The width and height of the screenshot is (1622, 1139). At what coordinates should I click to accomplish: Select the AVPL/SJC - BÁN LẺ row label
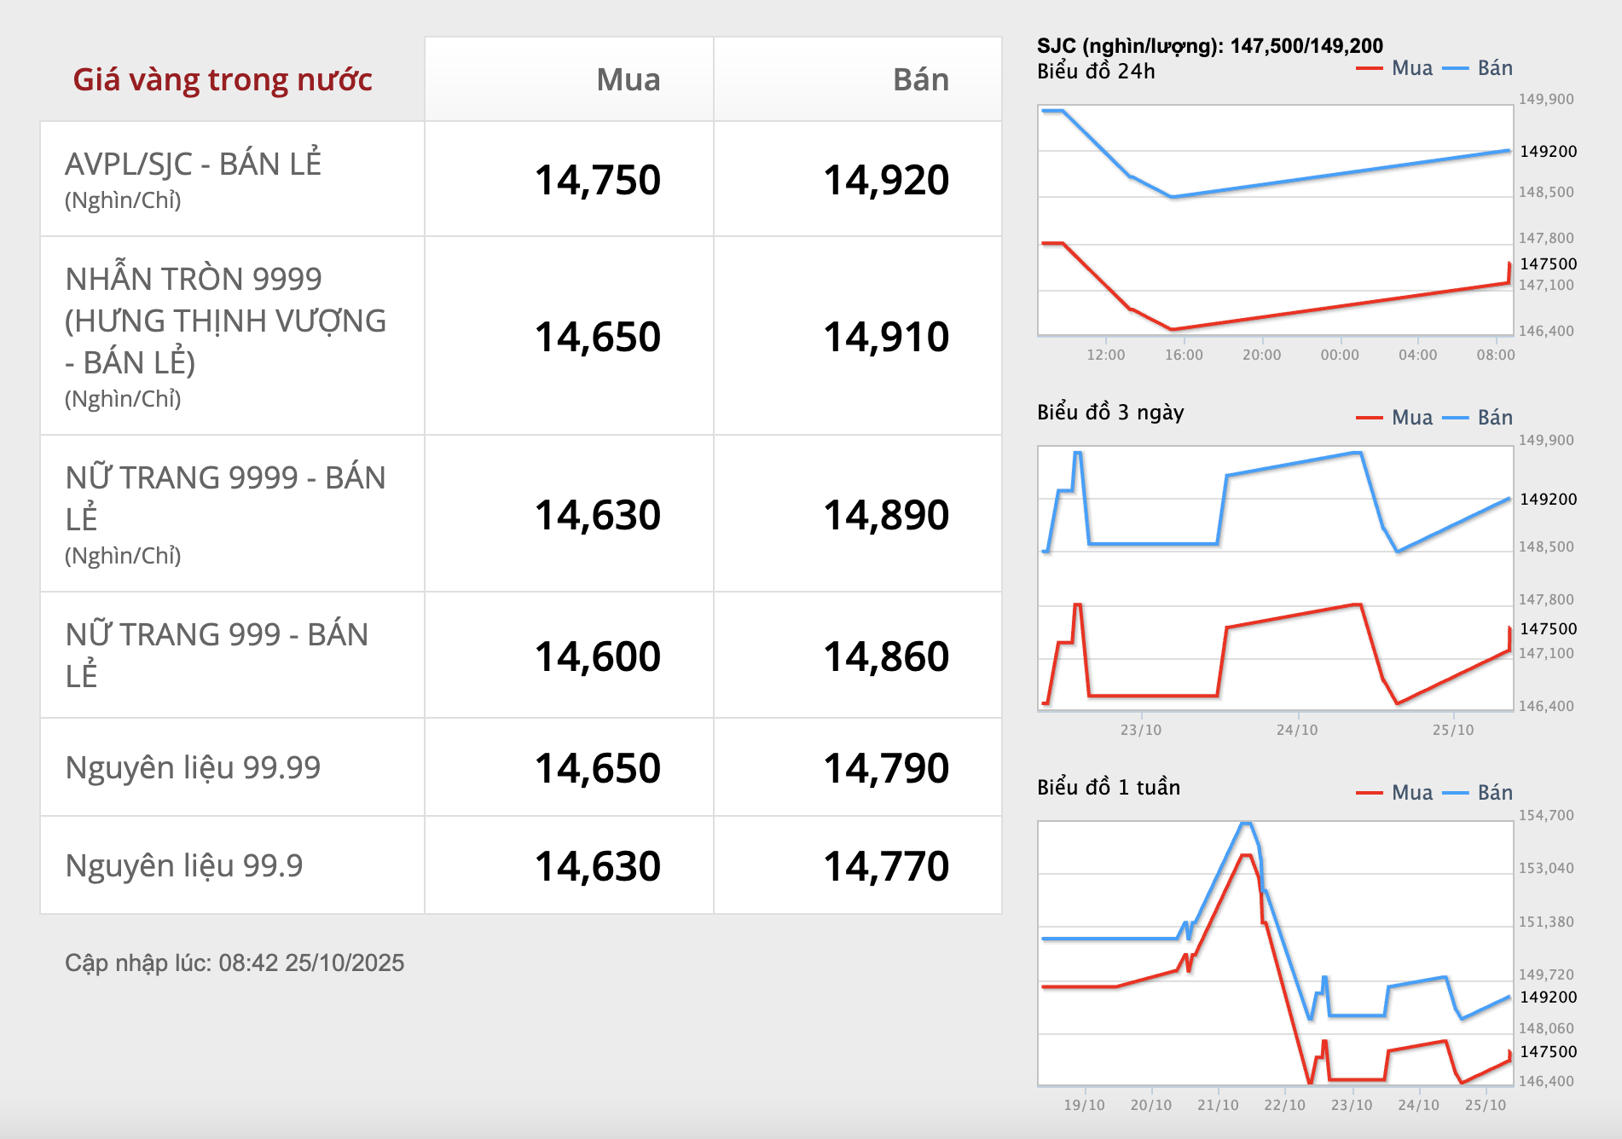click(x=193, y=164)
